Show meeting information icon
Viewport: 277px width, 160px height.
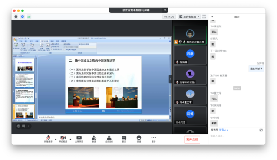pos(16,16)
